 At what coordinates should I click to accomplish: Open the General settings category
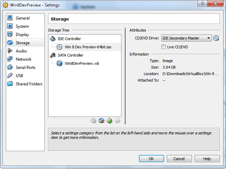click(23, 18)
